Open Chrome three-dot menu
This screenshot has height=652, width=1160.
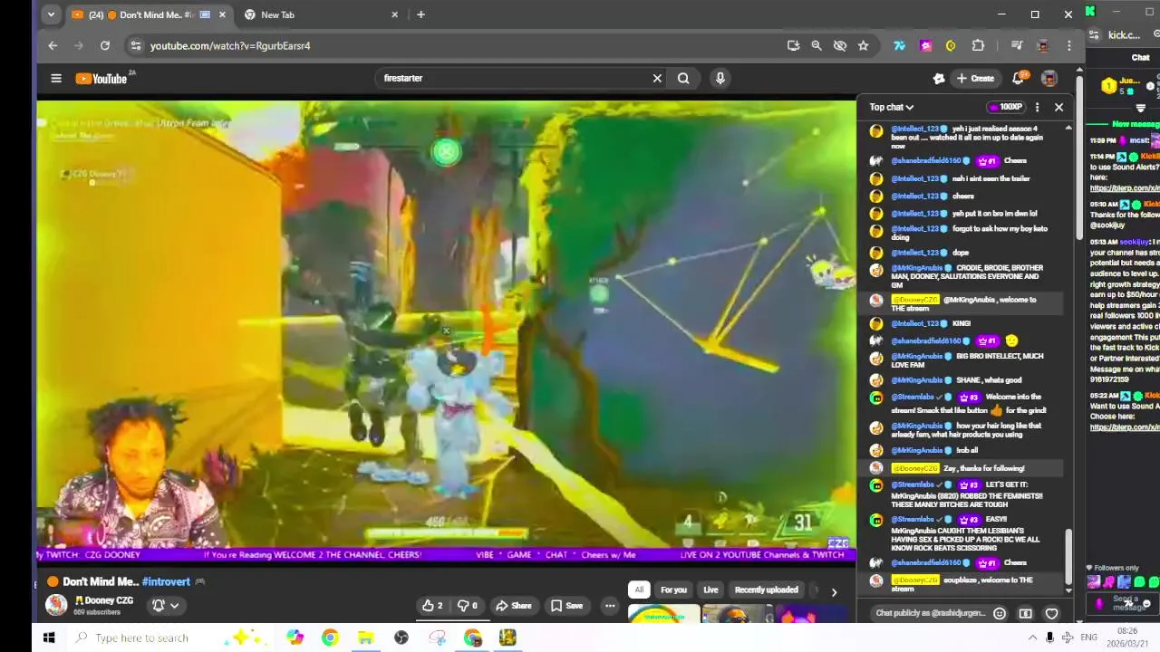(x=1069, y=45)
